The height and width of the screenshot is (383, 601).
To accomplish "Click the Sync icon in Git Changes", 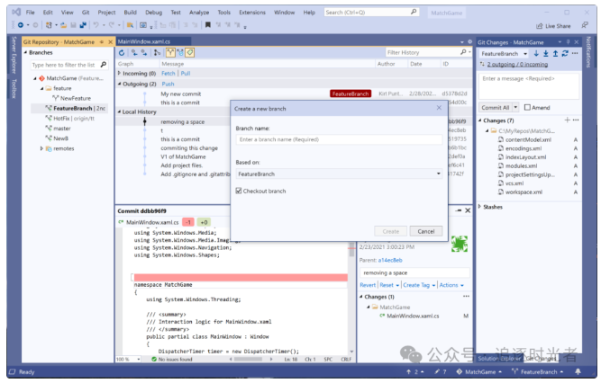I will pos(565,54).
